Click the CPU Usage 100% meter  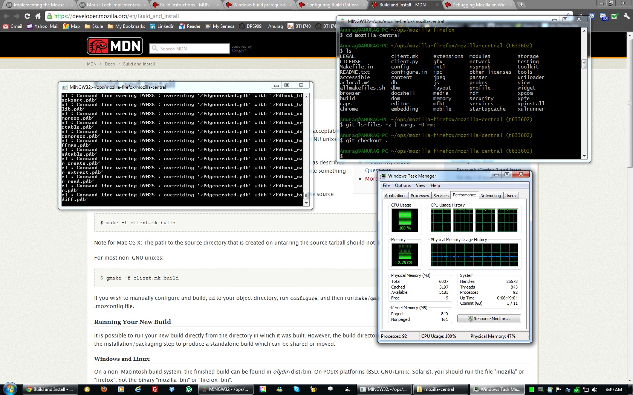coord(405,220)
